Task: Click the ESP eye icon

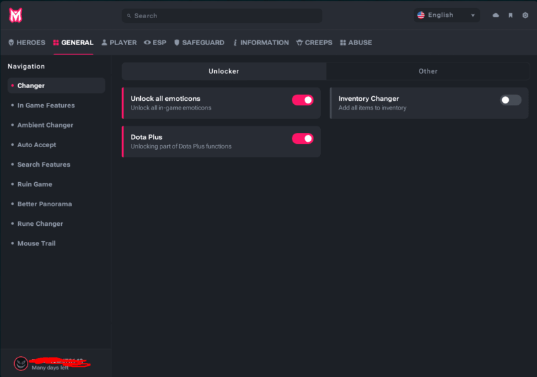Action: pyautogui.click(x=147, y=42)
